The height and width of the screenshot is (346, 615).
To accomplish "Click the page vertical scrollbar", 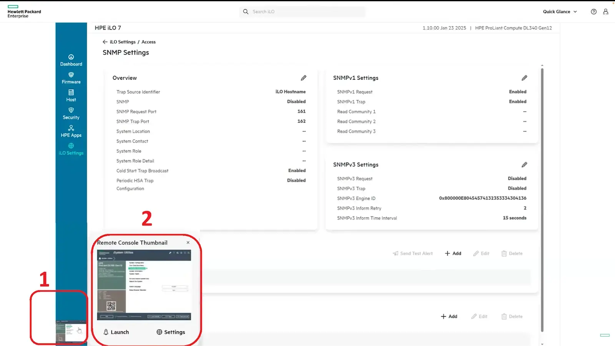I will pos(542,200).
